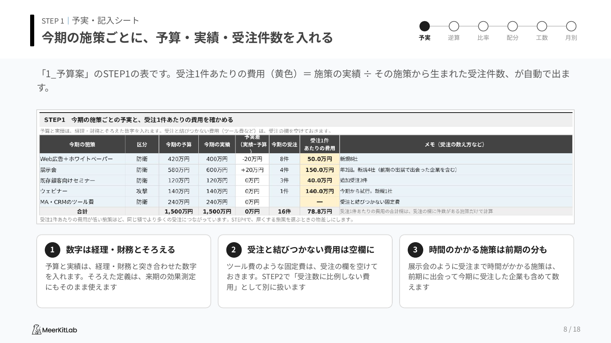This screenshot has width=611, height=343.
Task: Click the number 3 badge of 時間のかかる施策は前期の分も
Action: 415,250
